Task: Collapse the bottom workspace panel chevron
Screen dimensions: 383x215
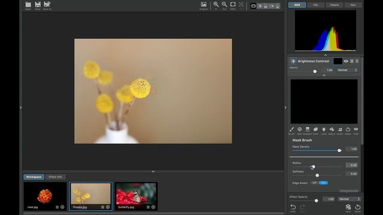Action: coord(153,171)
